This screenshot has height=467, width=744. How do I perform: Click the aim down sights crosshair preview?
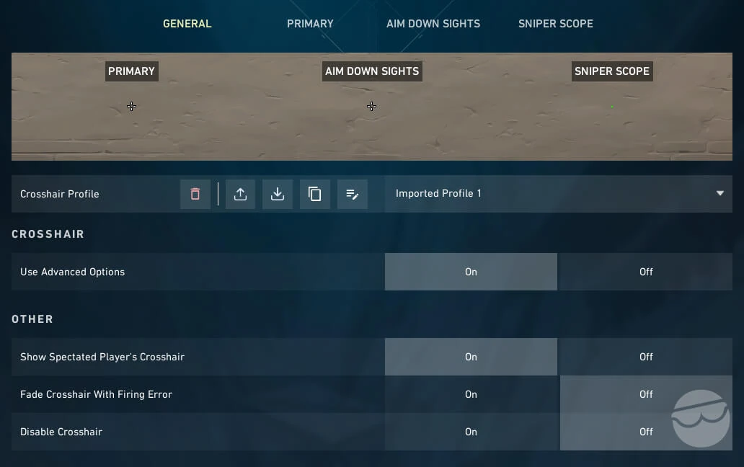pos(371,106)
